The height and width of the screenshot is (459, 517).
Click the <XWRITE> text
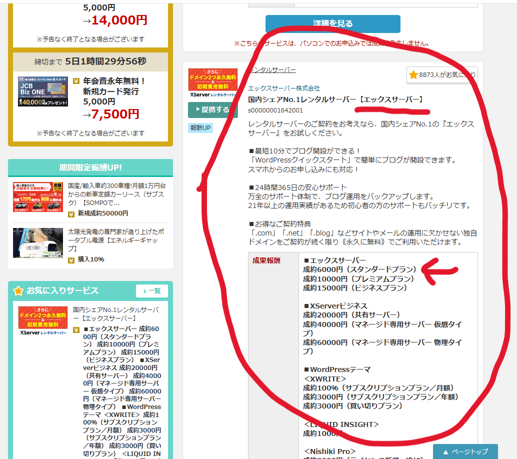(324, 379)
